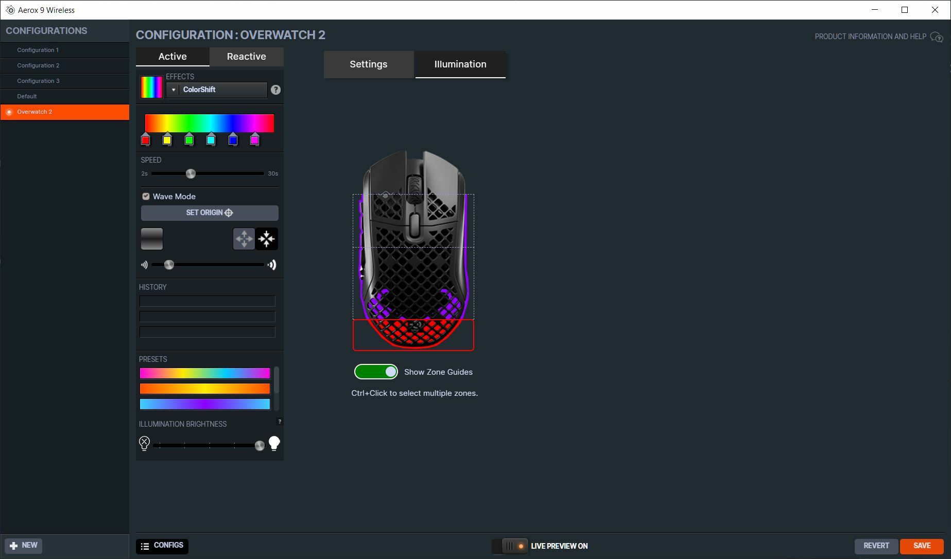Open the ColorShift effect help tooltip
The height and width of the screenshot is (559, 951).
pos(275,89)
